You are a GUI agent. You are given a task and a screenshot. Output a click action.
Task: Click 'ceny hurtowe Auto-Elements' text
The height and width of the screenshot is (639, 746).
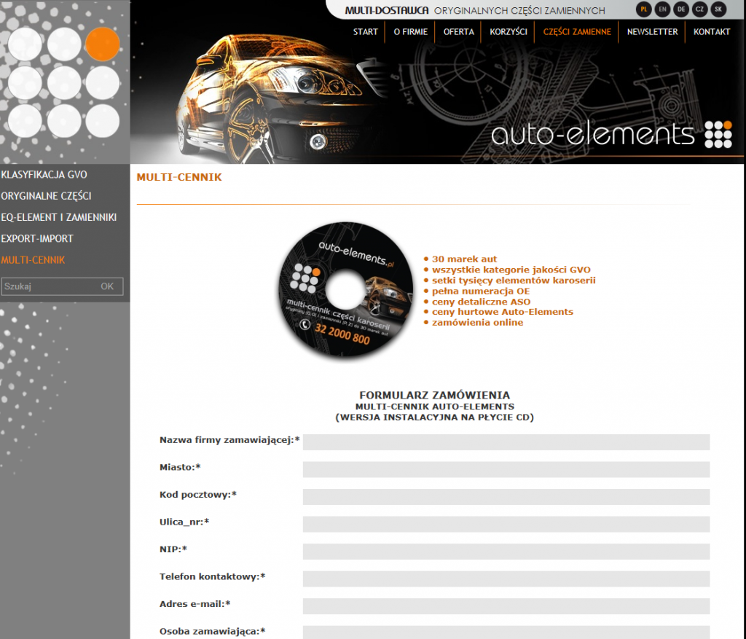(x=503, y=312)
